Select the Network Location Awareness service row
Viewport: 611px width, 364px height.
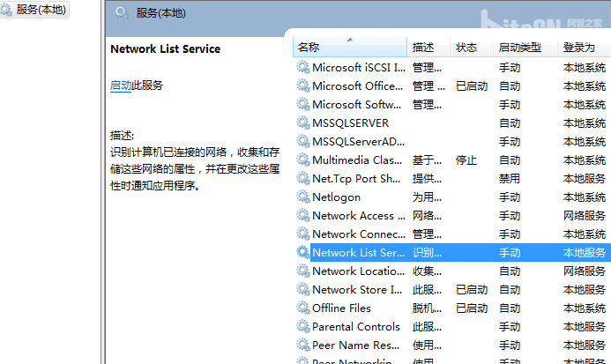point(452,271)
